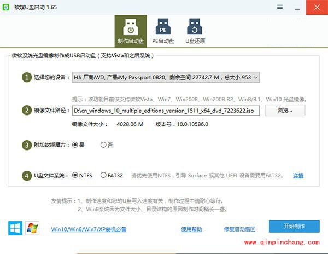Click the 软媒U盘启动 app logo icon
Image resolution: width=328 pixels, height=254 pixels.
6,7
